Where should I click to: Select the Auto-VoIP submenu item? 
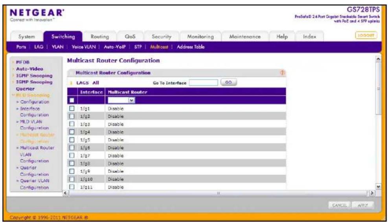(115, 47)
